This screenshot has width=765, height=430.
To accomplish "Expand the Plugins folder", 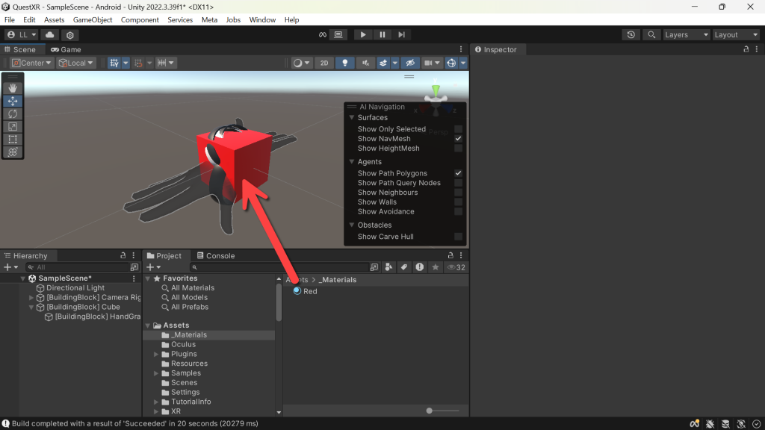I will [x=156, y=354].
